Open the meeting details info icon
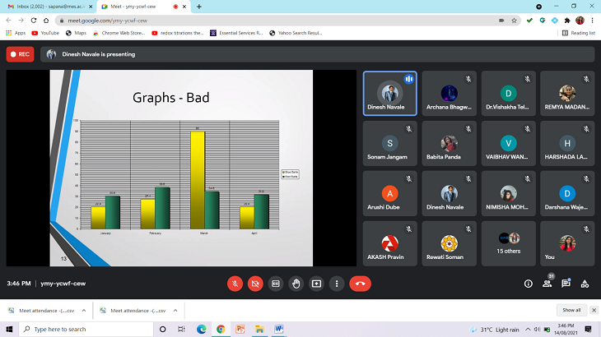601x337 pixels. (x=528, y=284)
